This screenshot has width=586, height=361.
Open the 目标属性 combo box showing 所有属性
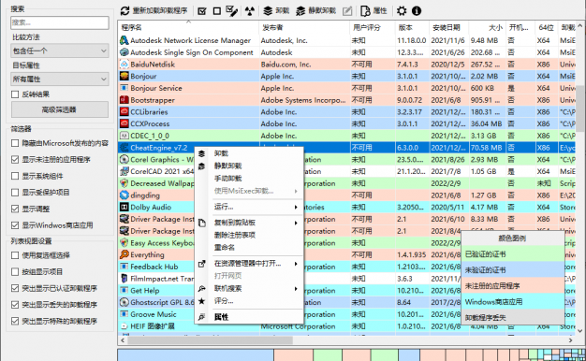point(60,79)
